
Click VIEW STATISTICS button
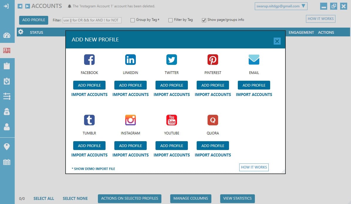[x=238, y=198]
